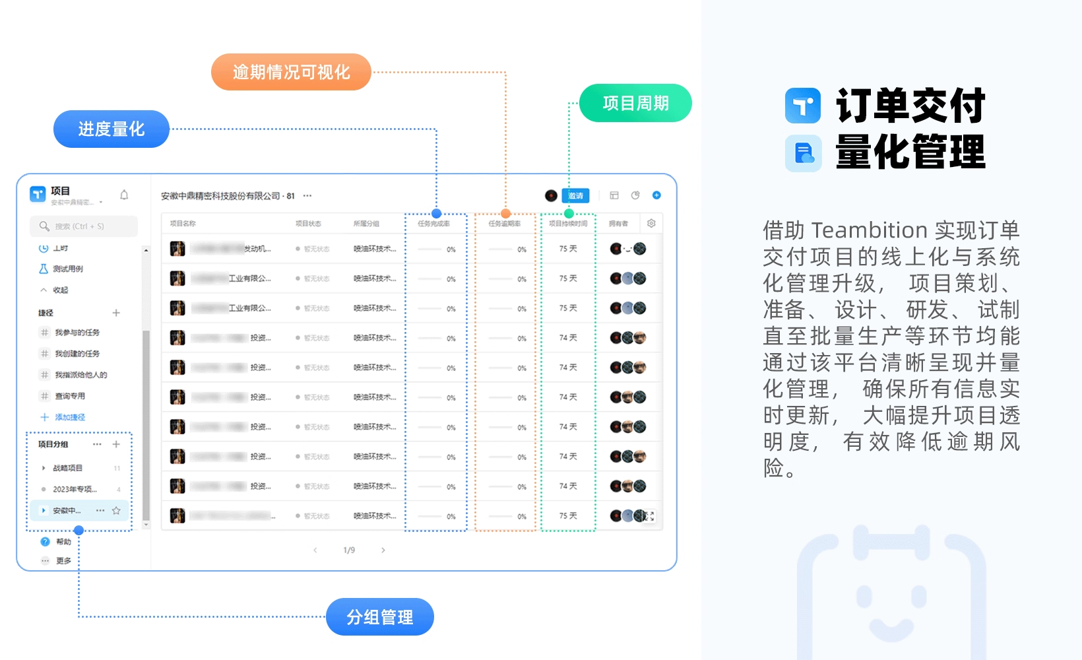
Task: Add a shortcut using the 捷径 plus
Action: coord(116,313)
